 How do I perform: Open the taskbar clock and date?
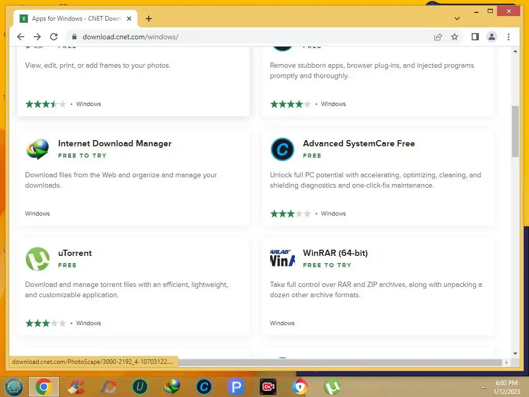[506, 387]
